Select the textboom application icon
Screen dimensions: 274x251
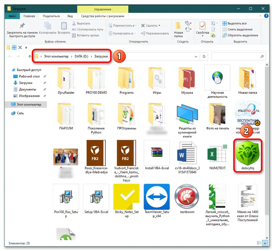(x=187, y=199)
